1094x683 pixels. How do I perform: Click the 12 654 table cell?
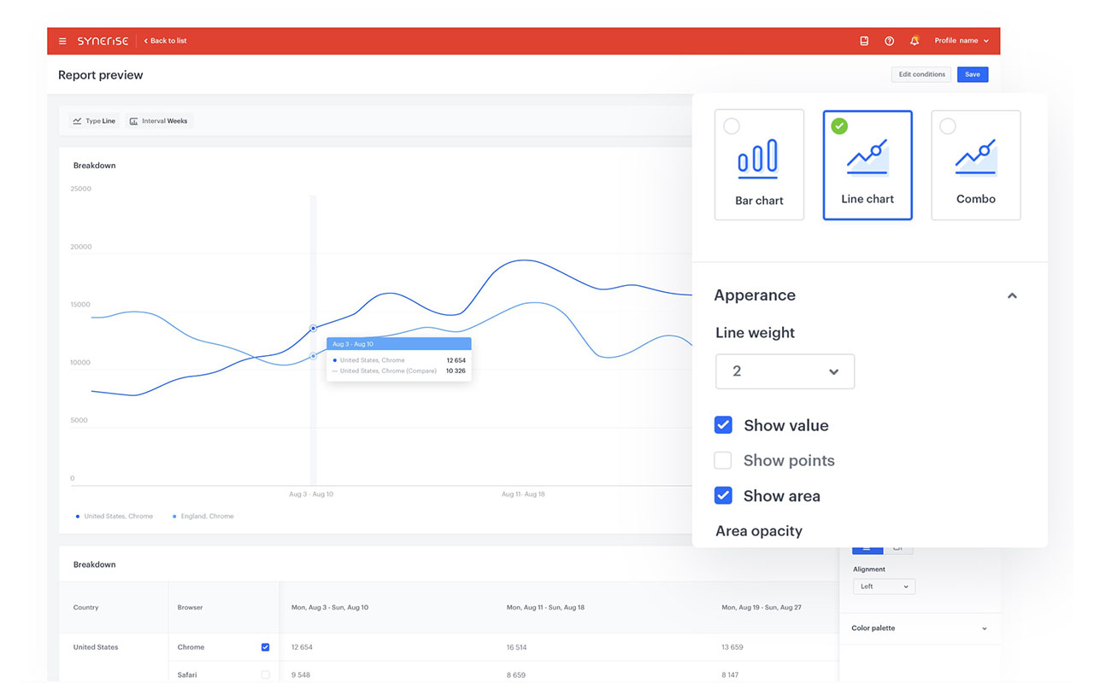302,647
